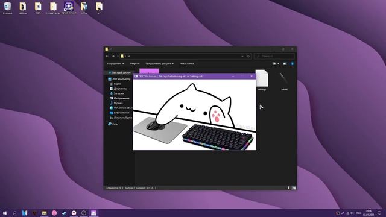The image size is (386, 217).
Task: Open Explorer help icon
Action: (x=292, y=64)
